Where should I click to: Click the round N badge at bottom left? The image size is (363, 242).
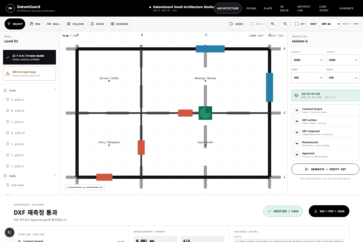point(9,232)
